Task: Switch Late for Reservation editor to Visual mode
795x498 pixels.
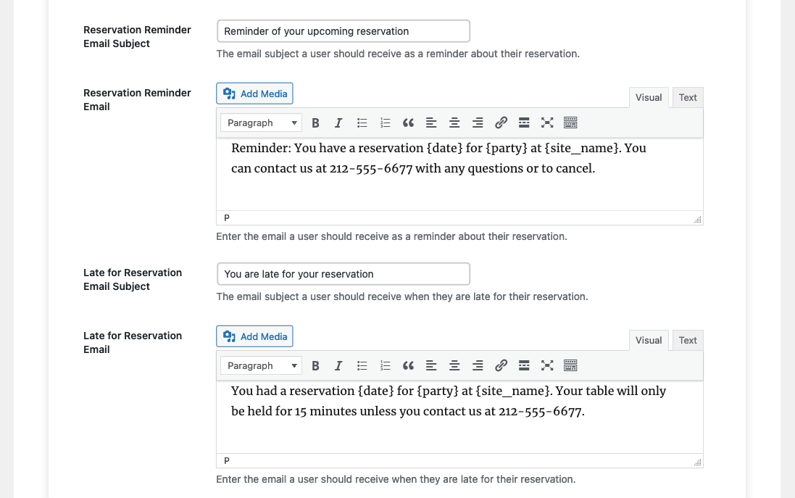Action: (x=648, y=340)
